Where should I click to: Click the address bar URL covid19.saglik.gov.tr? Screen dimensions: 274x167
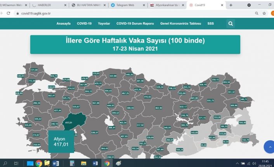pos(36,14)
